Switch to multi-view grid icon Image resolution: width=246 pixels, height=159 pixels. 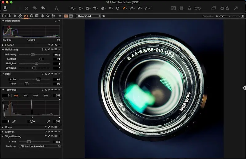point(66,16)
